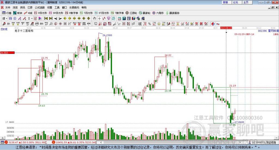The width and height of the screenshot is (279, 150).
Task: Toggle the red-blue yin-yang icon
Action: click(x=213, y=24)
